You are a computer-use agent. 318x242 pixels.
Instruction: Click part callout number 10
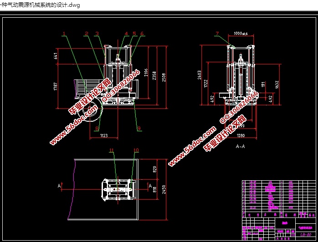pyautogui.click(x=136, y=150)
